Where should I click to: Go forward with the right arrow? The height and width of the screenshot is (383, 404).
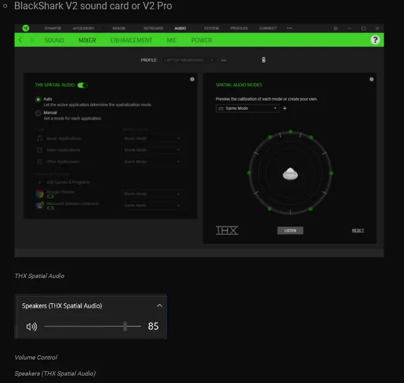pos(32,40)
